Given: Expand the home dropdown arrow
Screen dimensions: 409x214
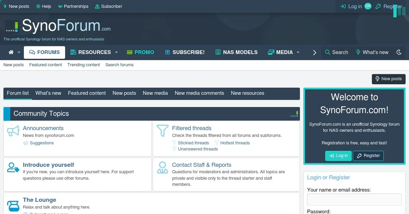Looking at the screenshot, I should coord(19,52).
